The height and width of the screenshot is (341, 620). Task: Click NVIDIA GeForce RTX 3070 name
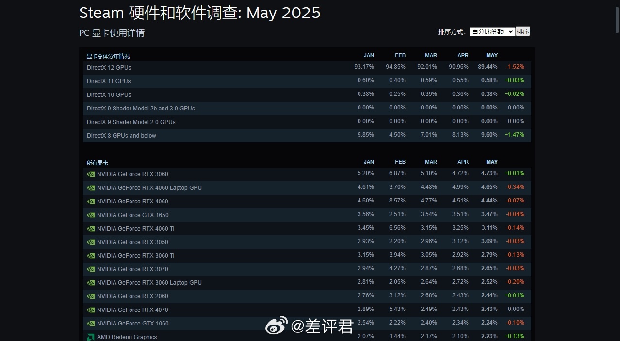[x=132, y=269]
